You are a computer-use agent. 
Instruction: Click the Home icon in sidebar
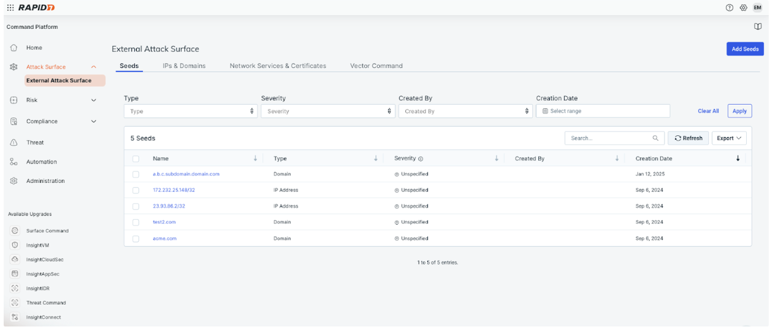click(13, 48)
